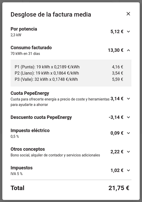Click the Impuestos heading
142x202 pixels.
coord(22,168)
